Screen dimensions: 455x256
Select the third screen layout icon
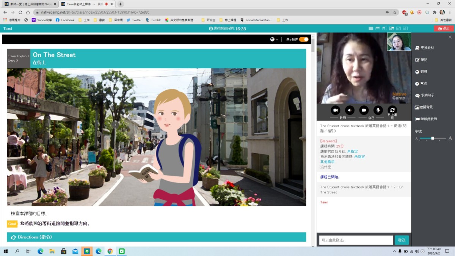(x=384, y=28)
